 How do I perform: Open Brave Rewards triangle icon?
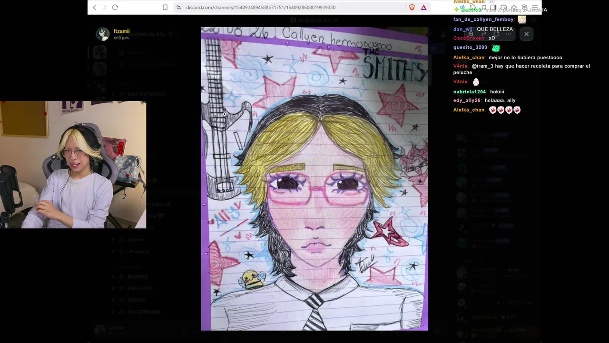click(x=423, y=7)
